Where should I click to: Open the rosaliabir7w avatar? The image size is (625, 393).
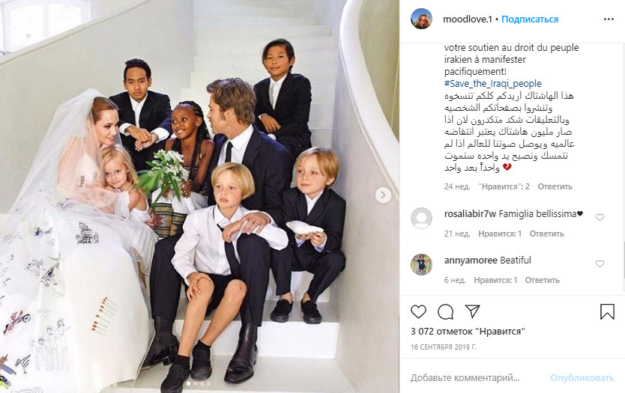[x=421, y=218]
